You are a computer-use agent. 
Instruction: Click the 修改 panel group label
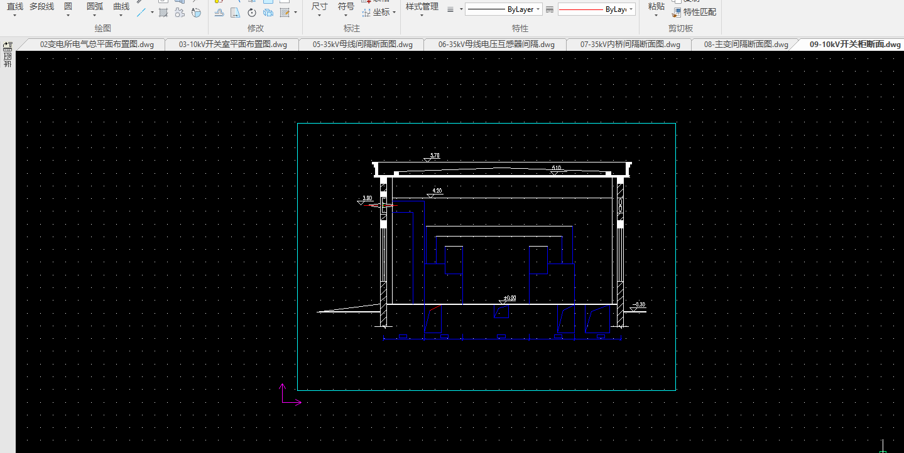(256, 28)
